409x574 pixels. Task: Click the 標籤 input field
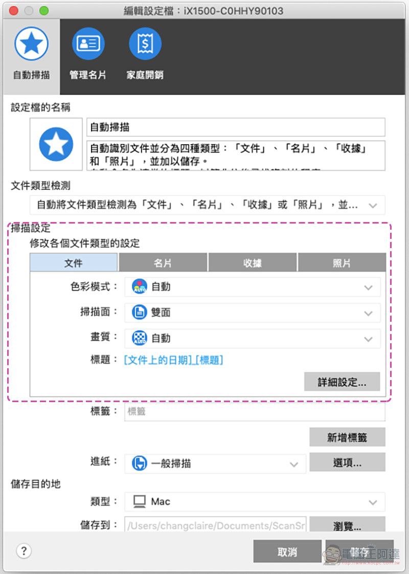click(255, 411)
